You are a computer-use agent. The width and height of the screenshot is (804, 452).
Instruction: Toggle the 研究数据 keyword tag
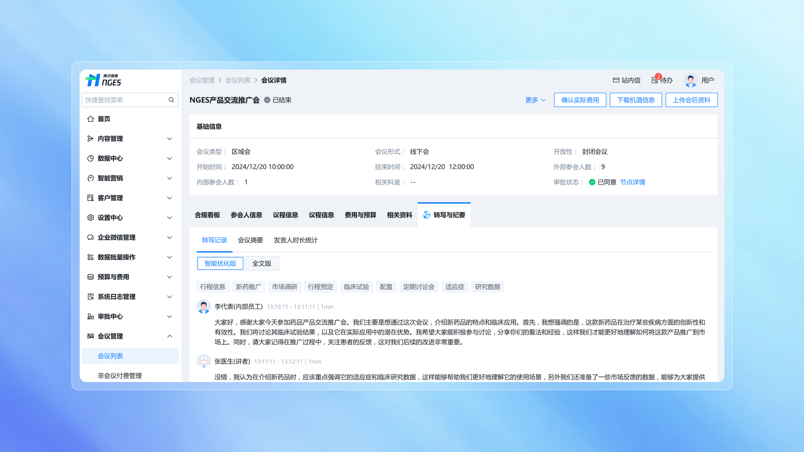click(488, 287)
